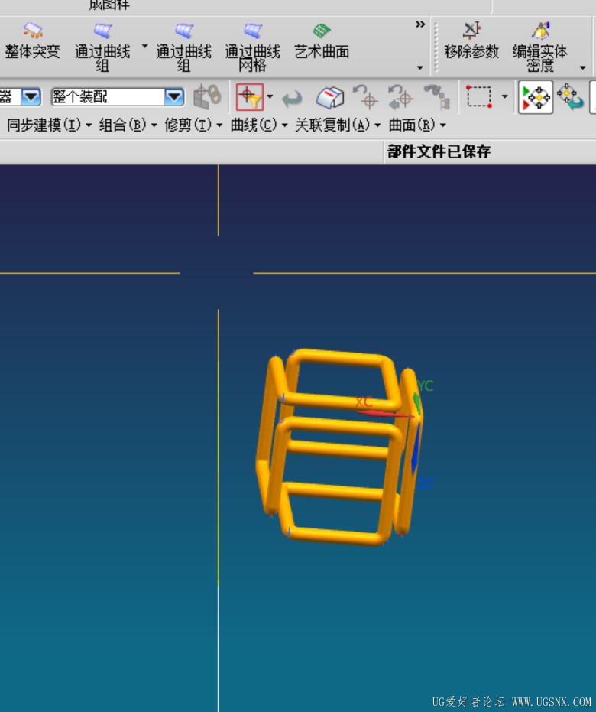Open dropdown beside rectangle selection icon

[x=505, y=96]
